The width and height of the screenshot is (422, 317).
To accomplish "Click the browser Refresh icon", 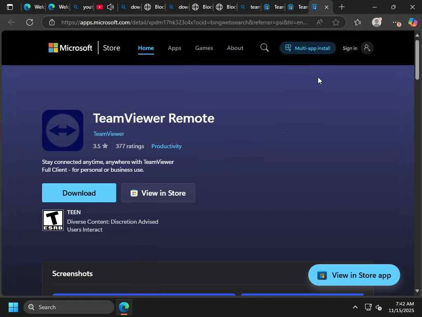I will pyautogui.click(x=30, y=22).
